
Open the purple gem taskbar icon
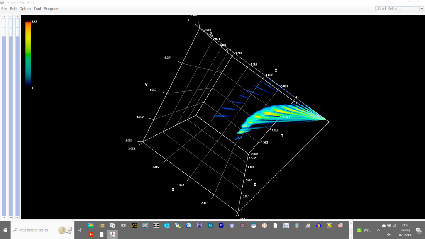pos(232,225)
